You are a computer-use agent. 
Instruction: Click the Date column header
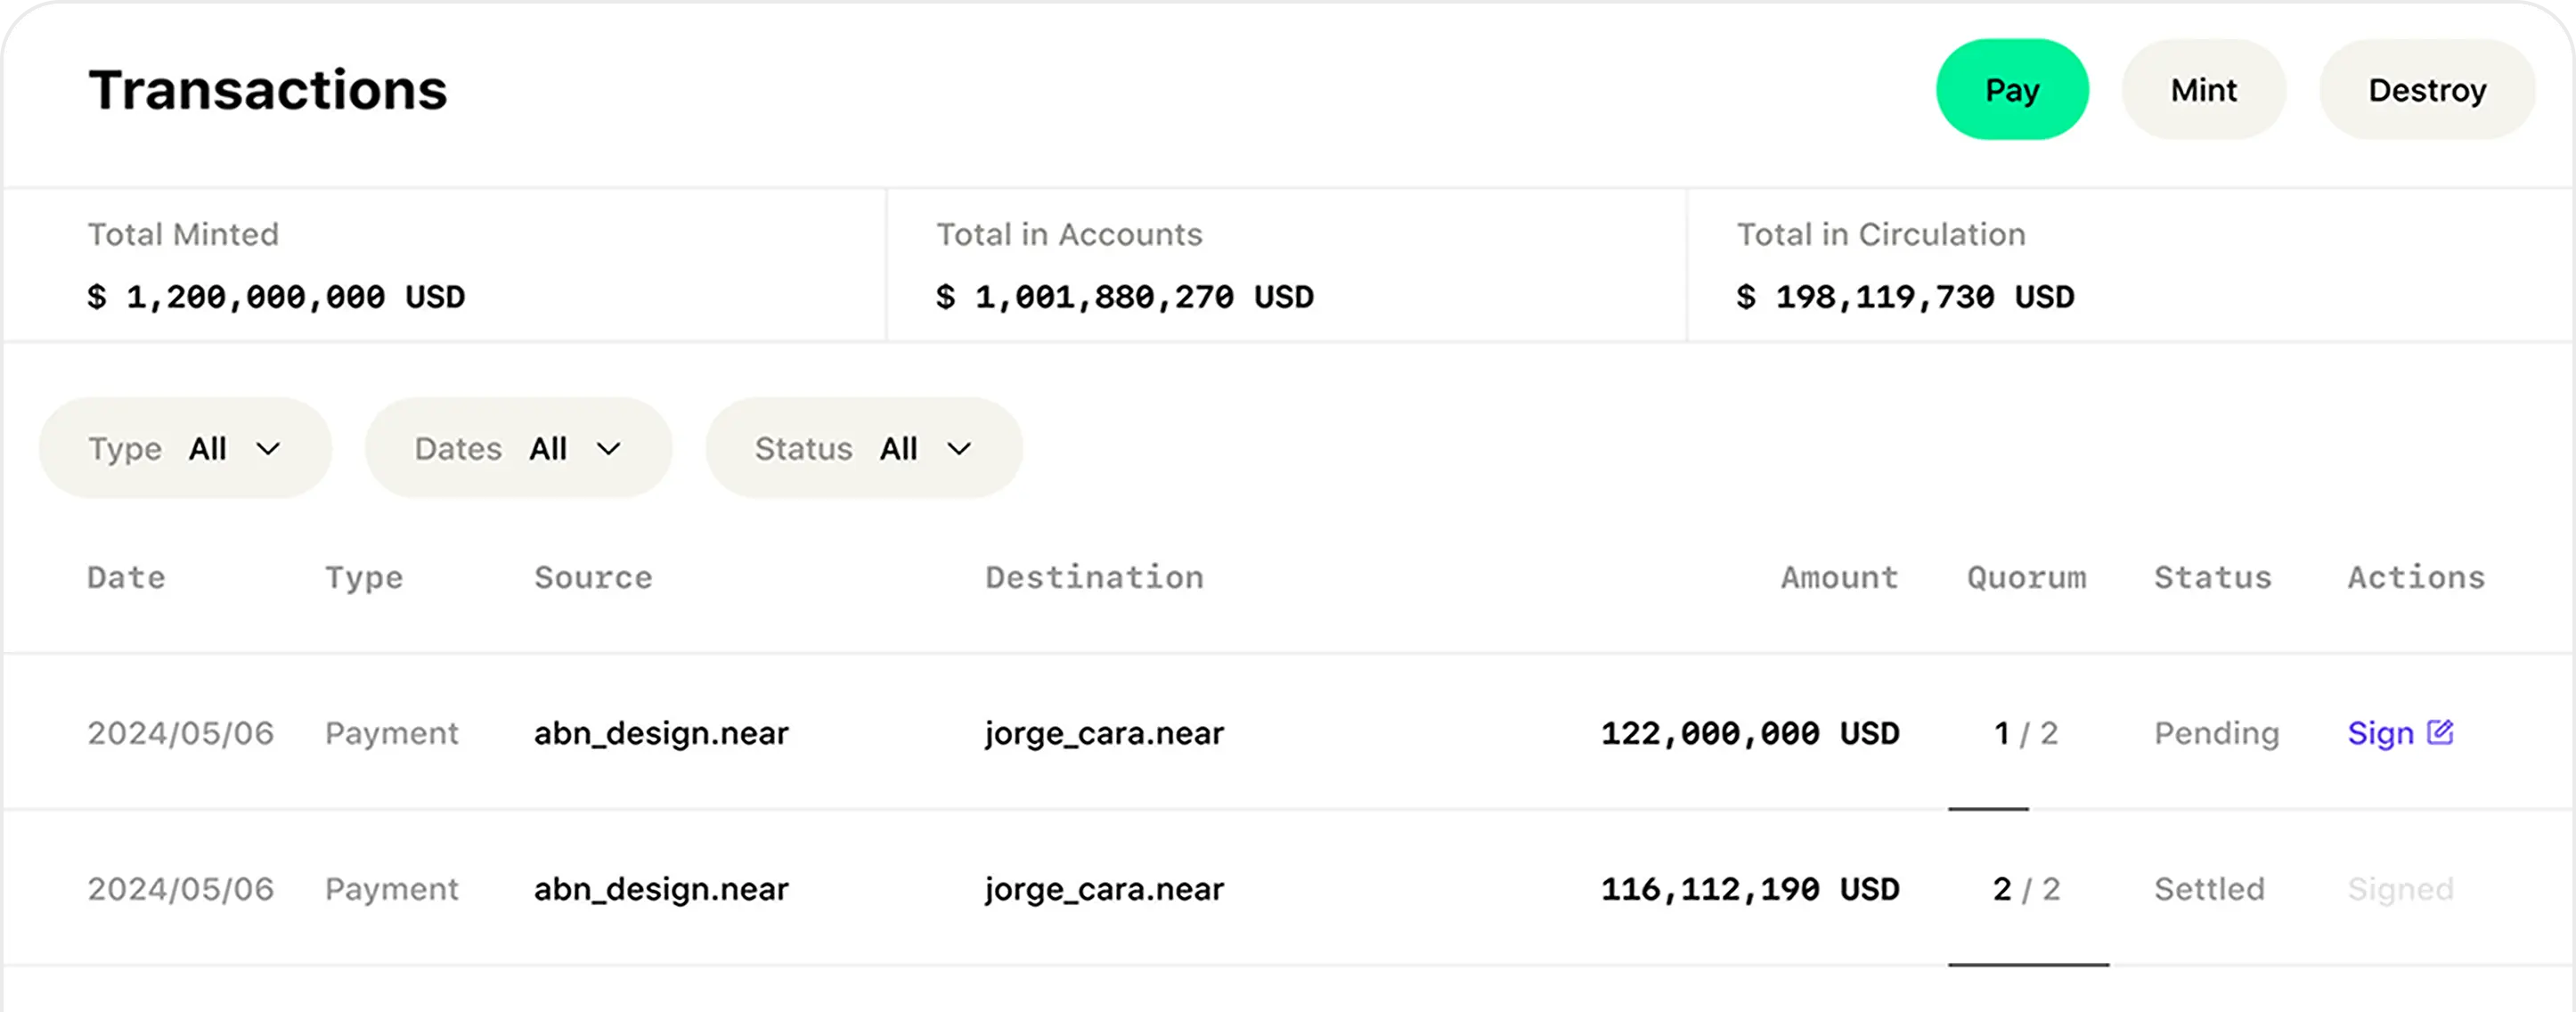click(x=126, y=577)
